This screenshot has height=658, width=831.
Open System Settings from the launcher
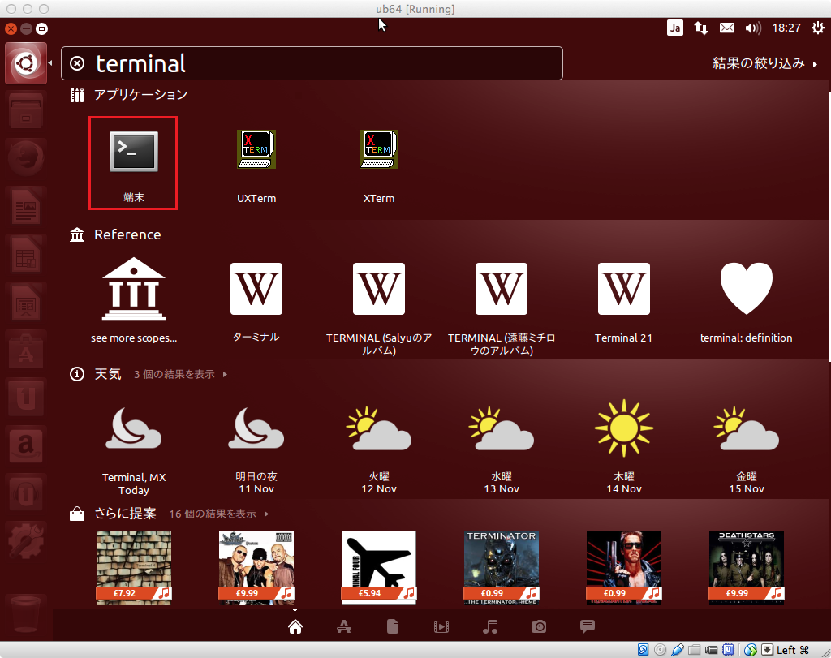tap(26, 541)
